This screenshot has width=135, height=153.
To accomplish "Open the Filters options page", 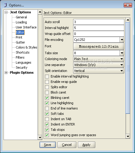I will coord(20,57).
